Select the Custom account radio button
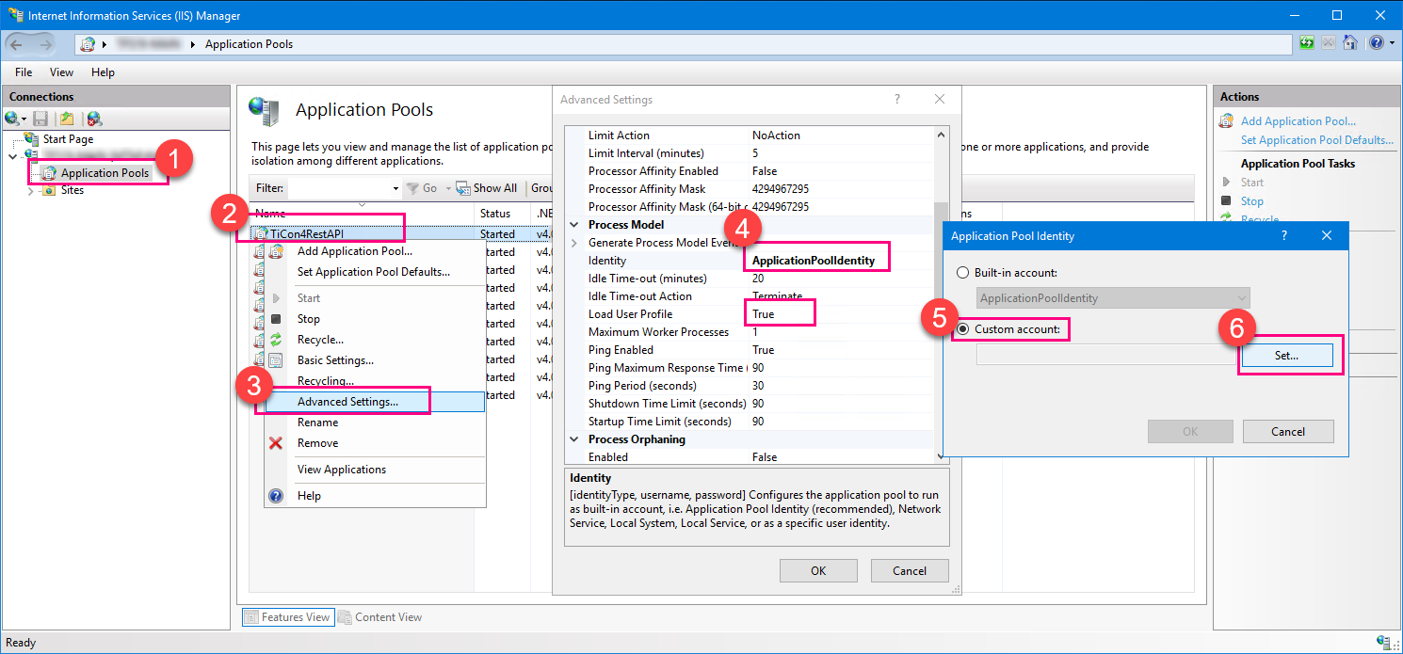 point(962,329)
